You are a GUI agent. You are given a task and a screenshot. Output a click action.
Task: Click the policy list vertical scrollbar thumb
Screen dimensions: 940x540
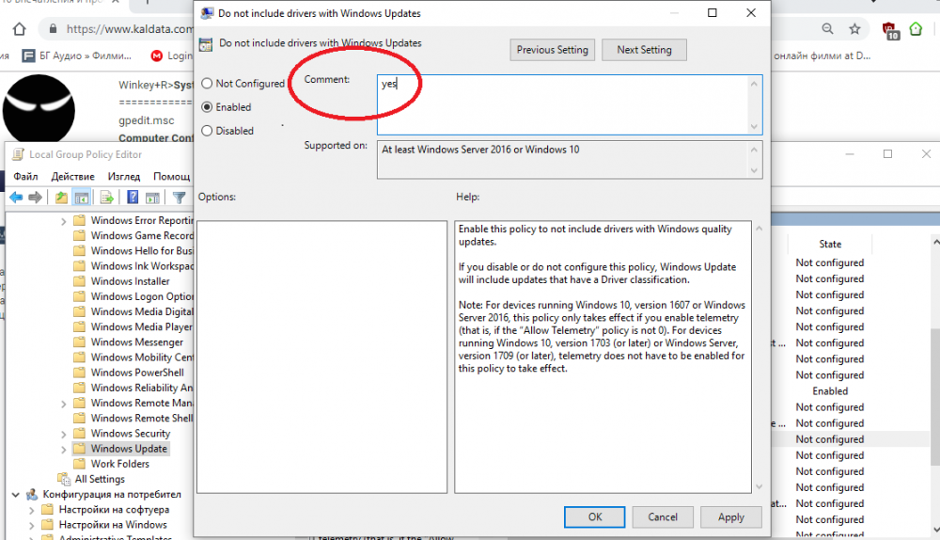point(935,397)
